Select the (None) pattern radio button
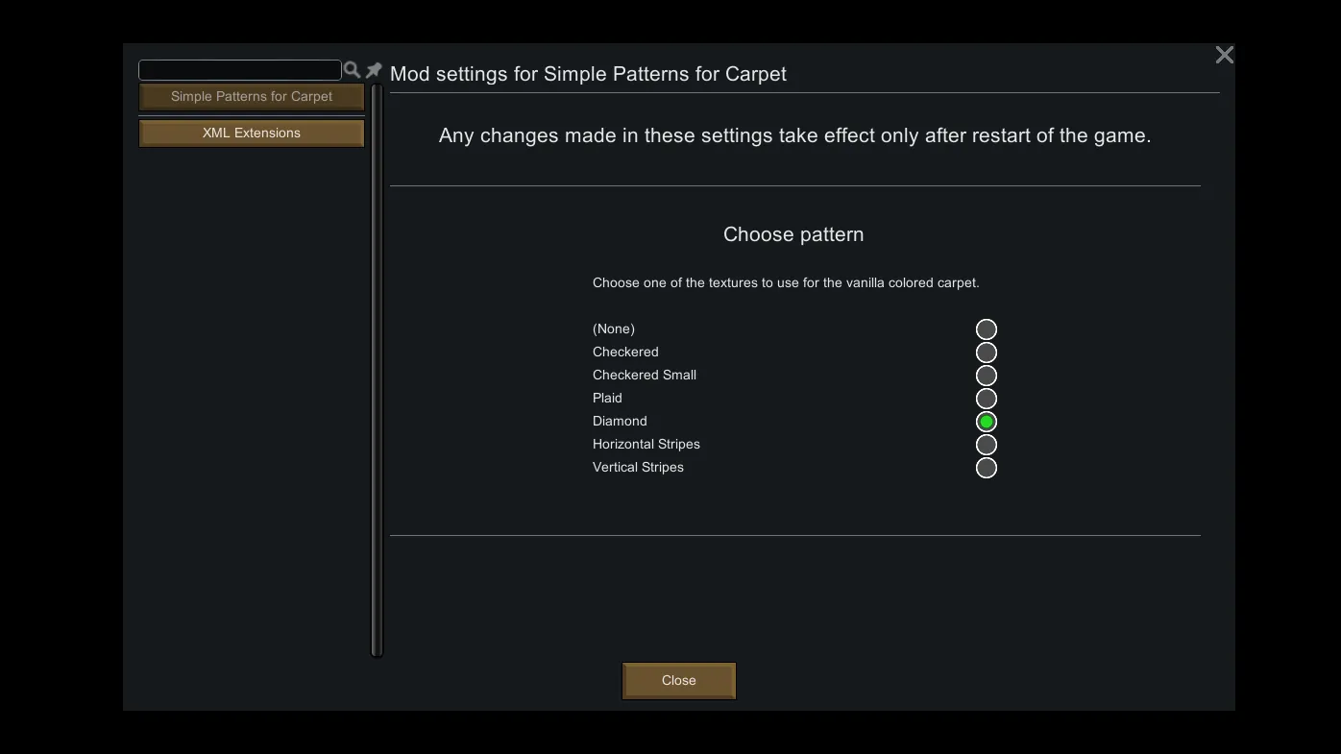 coord(986,329)
